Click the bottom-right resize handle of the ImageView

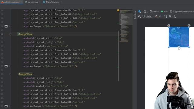189,47
